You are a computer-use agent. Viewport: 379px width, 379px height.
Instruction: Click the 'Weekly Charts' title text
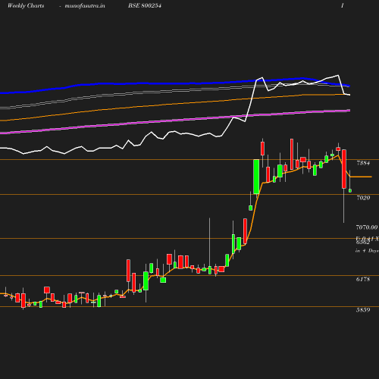[26, 6]
